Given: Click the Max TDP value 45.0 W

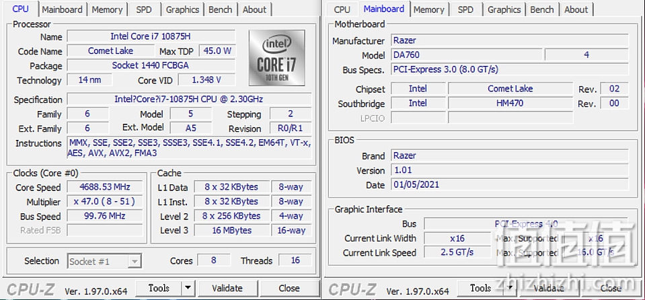Looking at the screenshot, I should point(217,50).
